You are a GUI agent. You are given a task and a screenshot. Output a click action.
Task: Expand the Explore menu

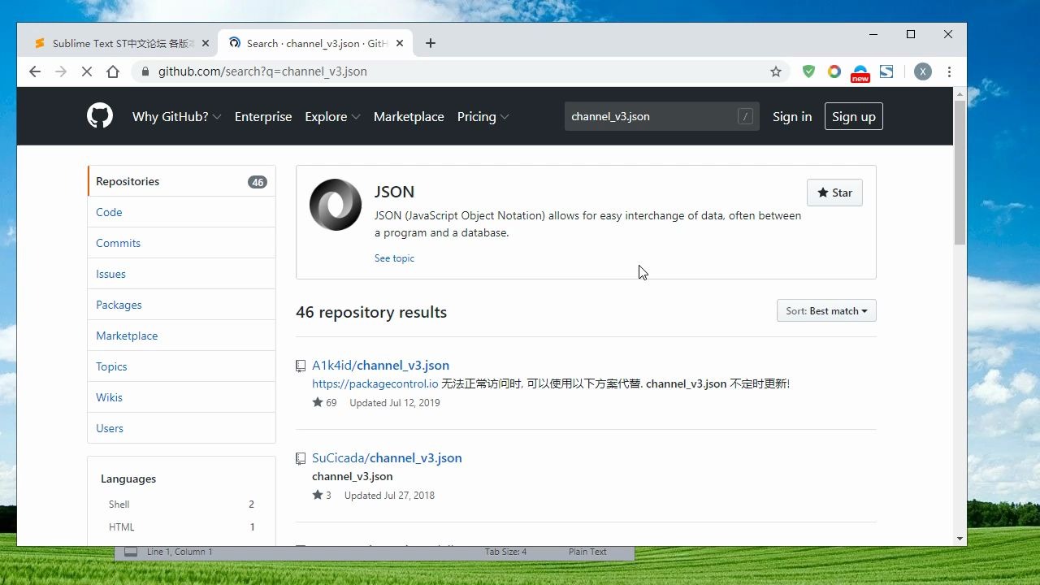[x=332, y=116]
